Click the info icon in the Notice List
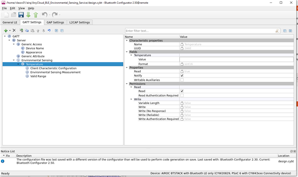This screenshot has height=177, width=298. coord(2,161)
